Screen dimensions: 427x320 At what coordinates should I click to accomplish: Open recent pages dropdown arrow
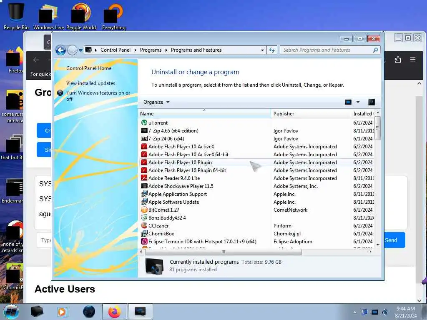(x=80, y=50)
